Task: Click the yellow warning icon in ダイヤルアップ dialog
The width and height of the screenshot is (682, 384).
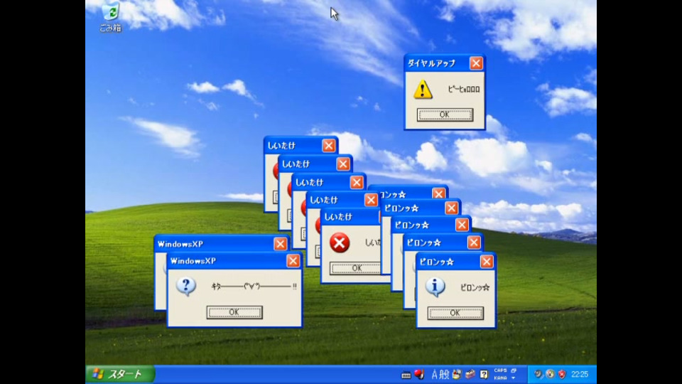Action: click(422, 90)
